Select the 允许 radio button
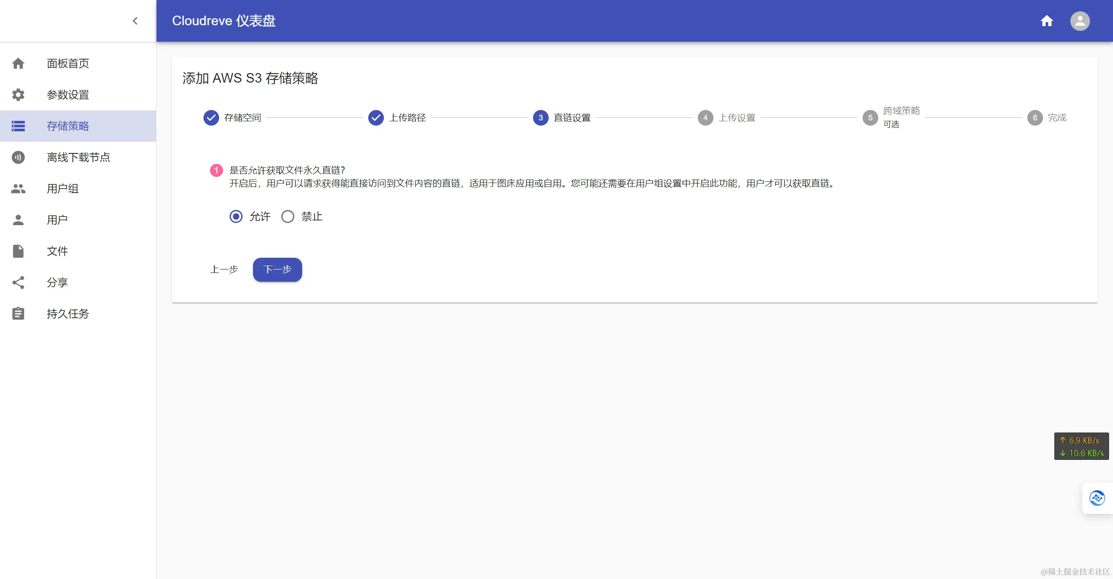This screenshot has width=1113, height=579. pyautogui.click(x=236, y=216)
